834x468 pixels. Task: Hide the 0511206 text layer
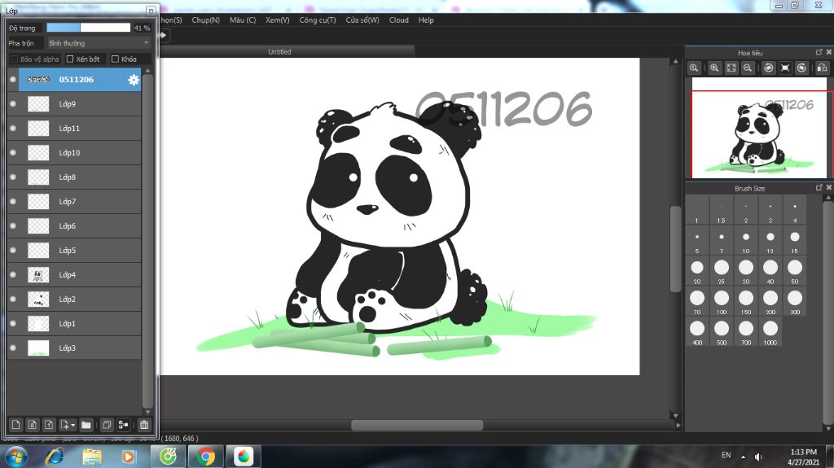pos(13,80)
